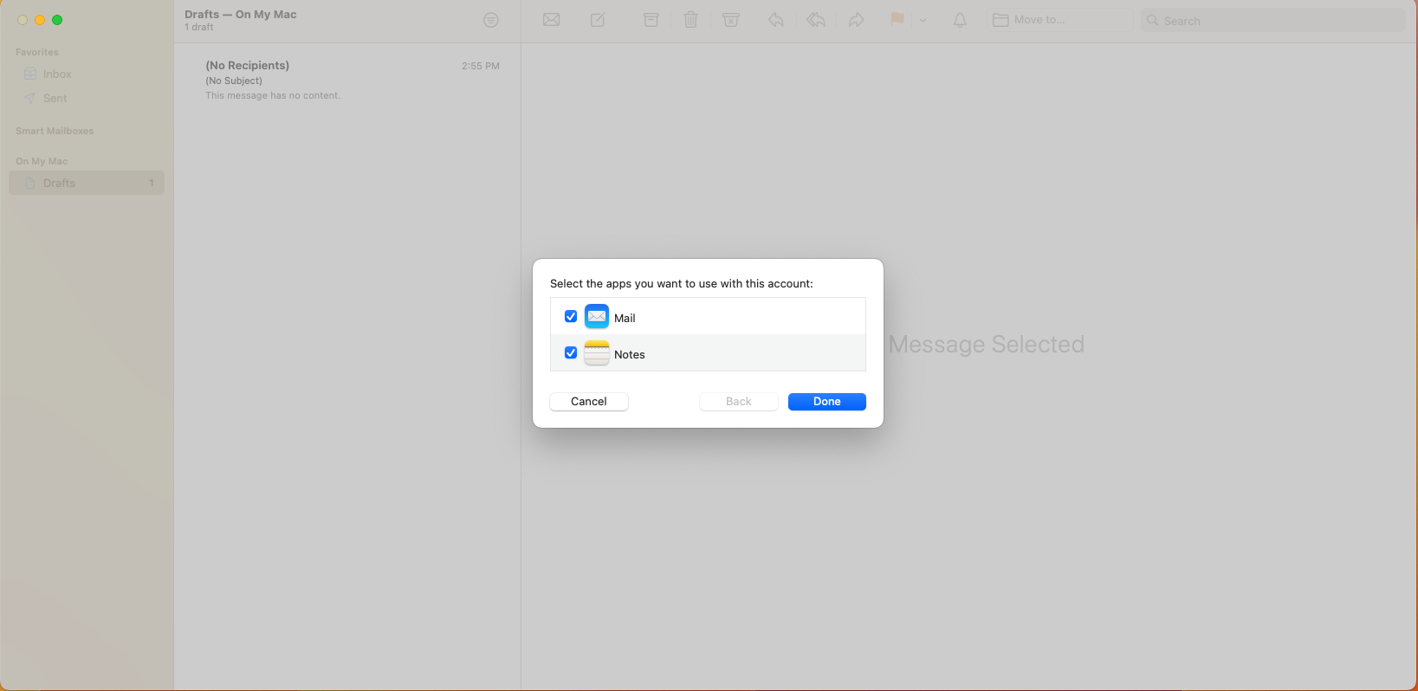Uncheck the Notes app checkbox

pos(571,353)
